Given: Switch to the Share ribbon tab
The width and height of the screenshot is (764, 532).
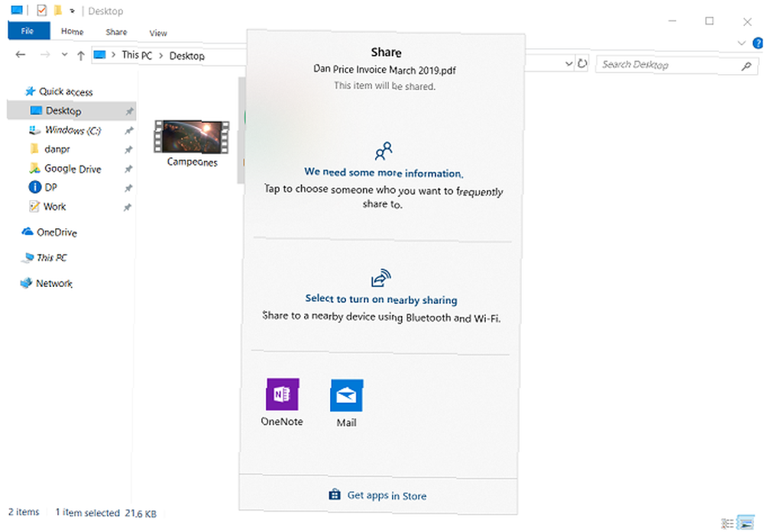Looking at the screenshot, I should (116, 32).
